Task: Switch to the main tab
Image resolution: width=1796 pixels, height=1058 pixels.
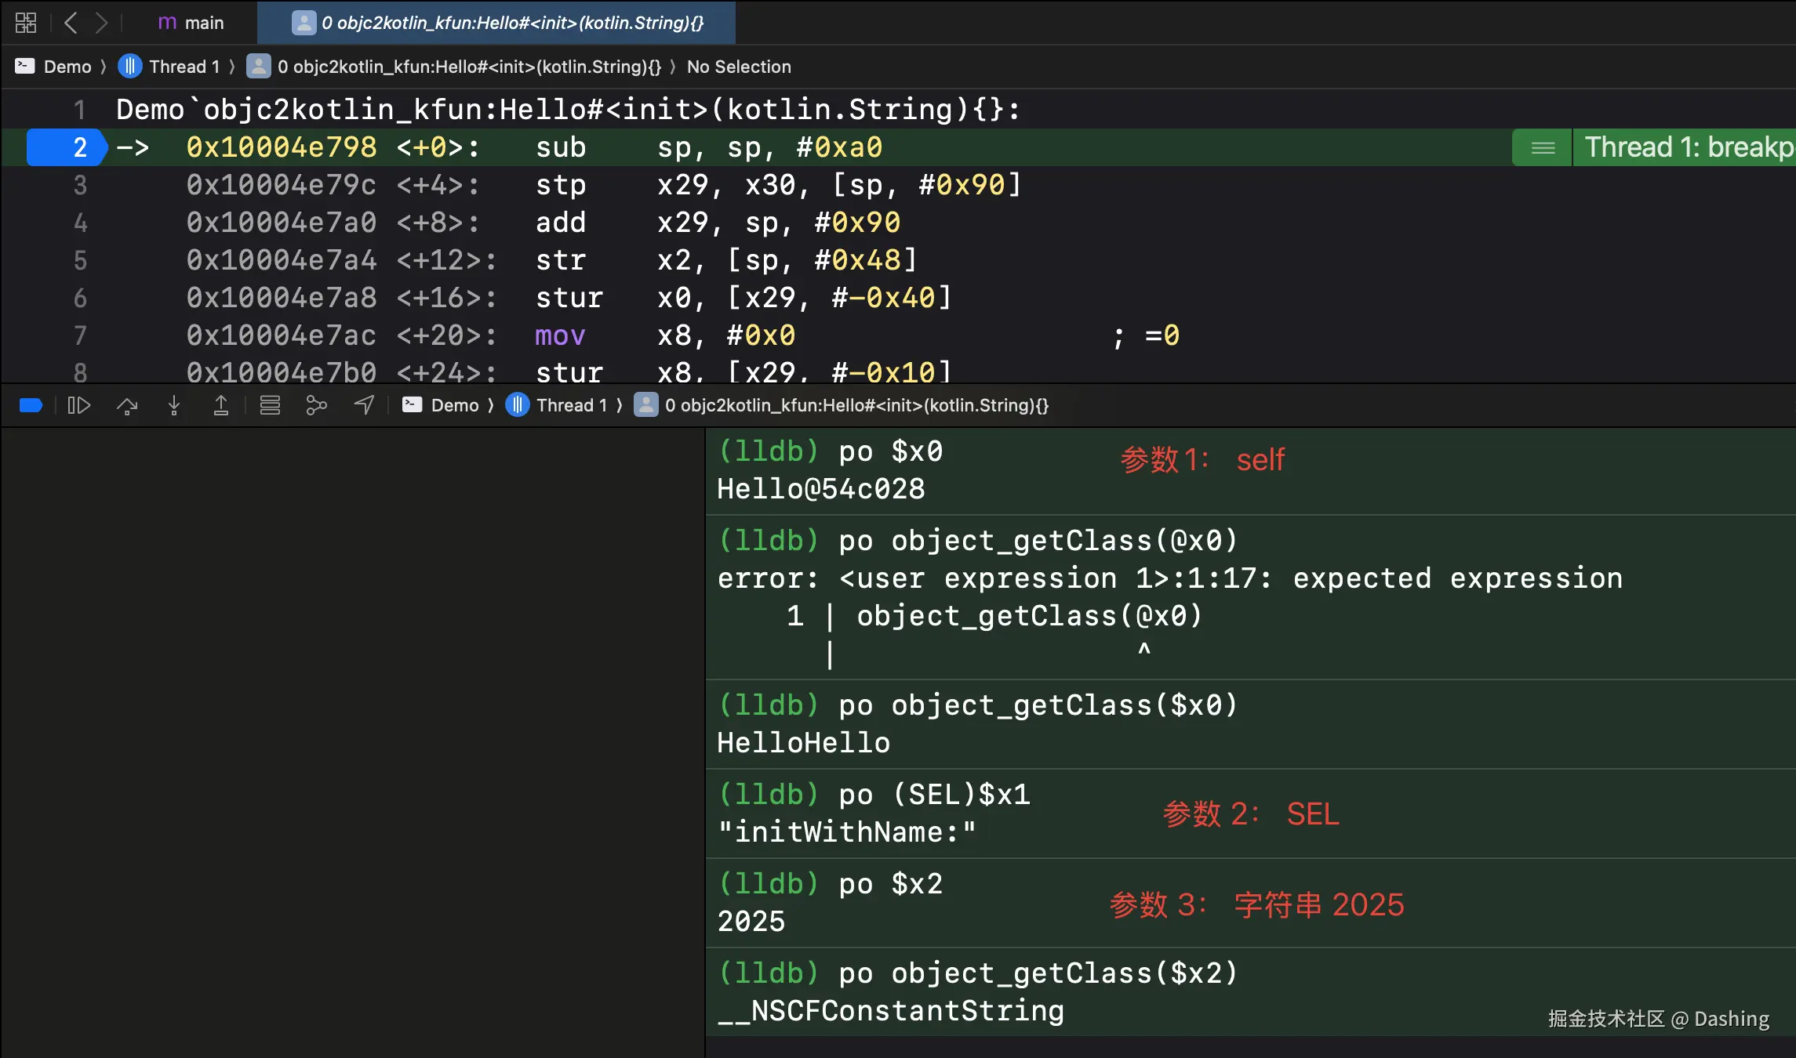Action: [191, 23]
